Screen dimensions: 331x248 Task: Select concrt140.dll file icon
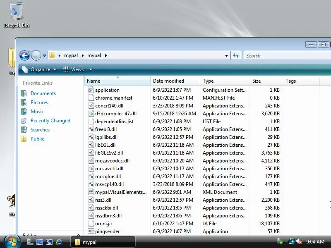coord(91,106)
